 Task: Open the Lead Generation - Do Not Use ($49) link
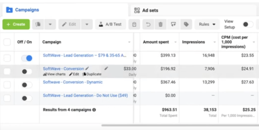coord(85,95)
